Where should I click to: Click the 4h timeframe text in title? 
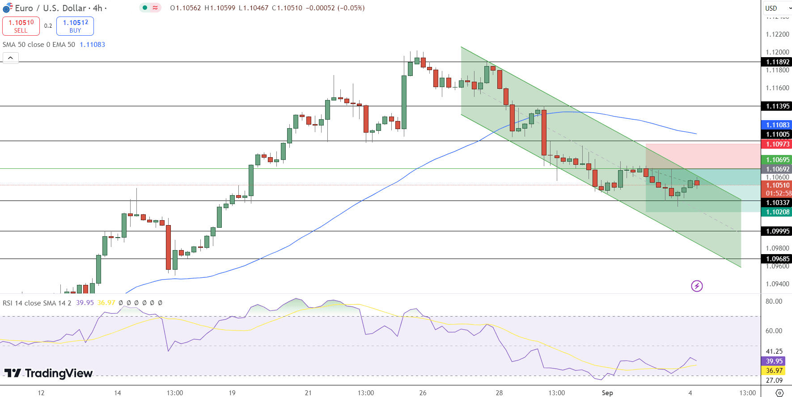point(97,8)
